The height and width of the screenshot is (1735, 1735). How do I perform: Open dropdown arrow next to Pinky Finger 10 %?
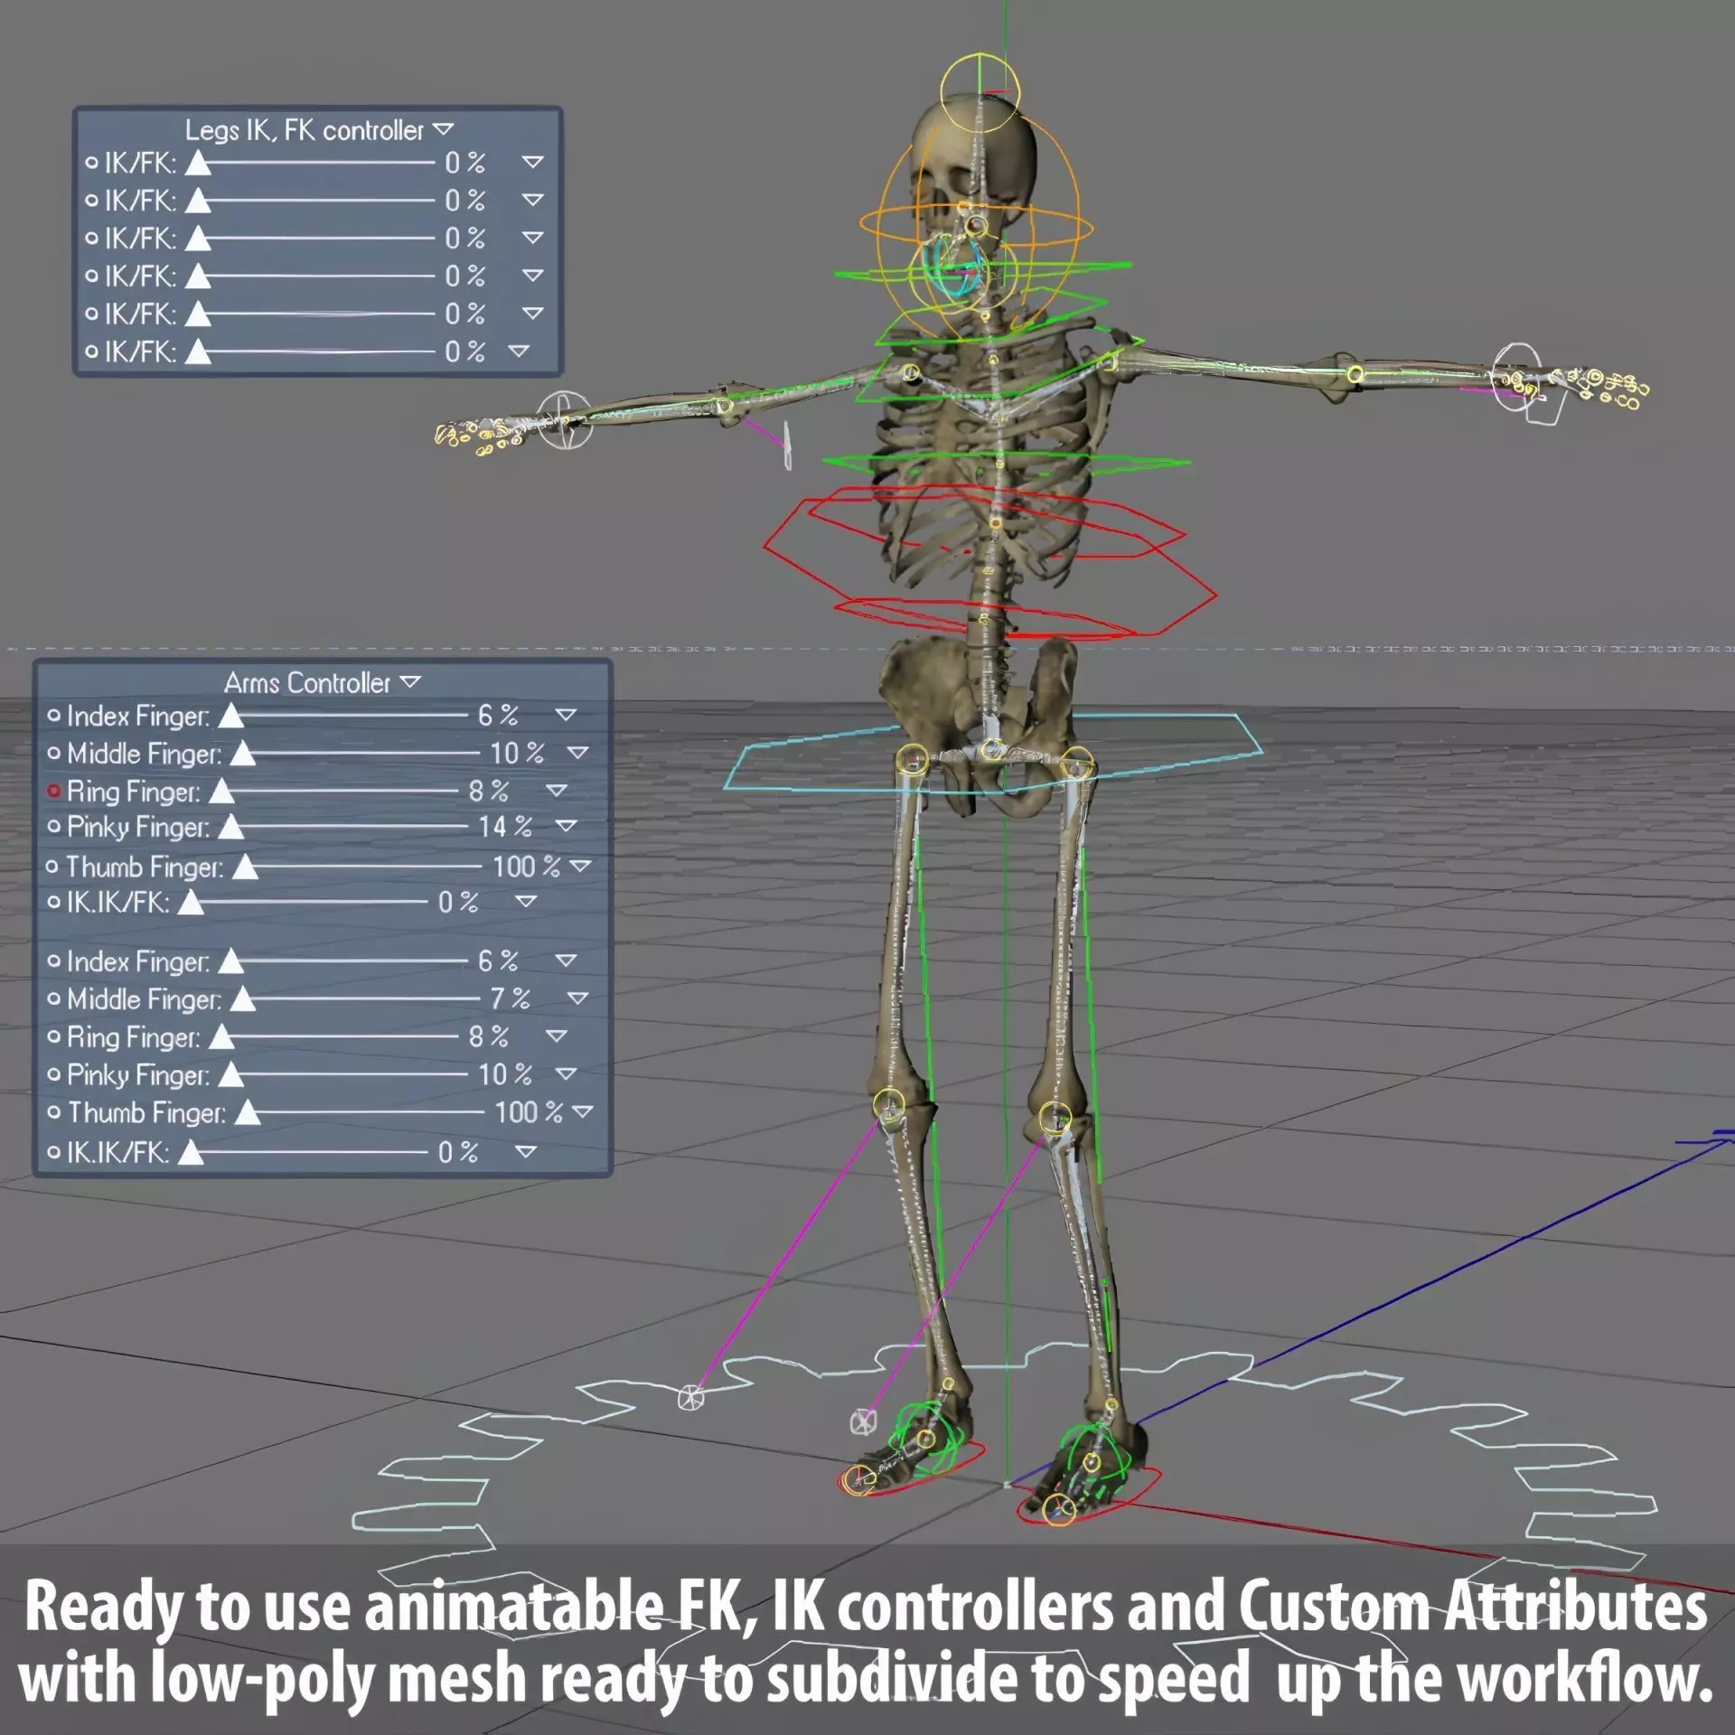tap(566, 1074)
